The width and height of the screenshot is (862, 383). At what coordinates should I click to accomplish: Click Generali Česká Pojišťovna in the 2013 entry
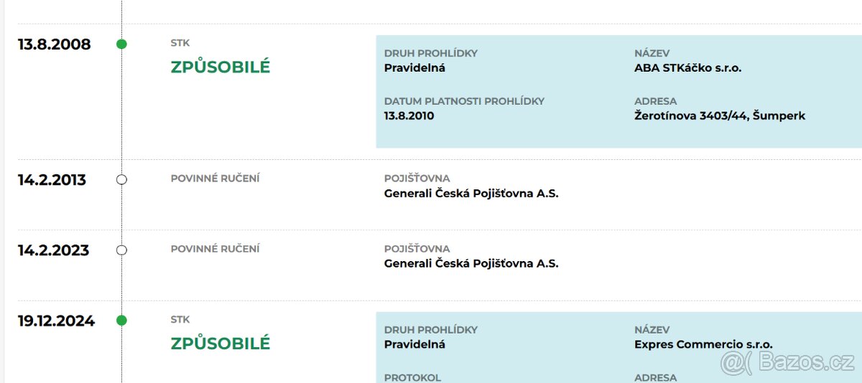pyautogui.click(x=471, y=193)
